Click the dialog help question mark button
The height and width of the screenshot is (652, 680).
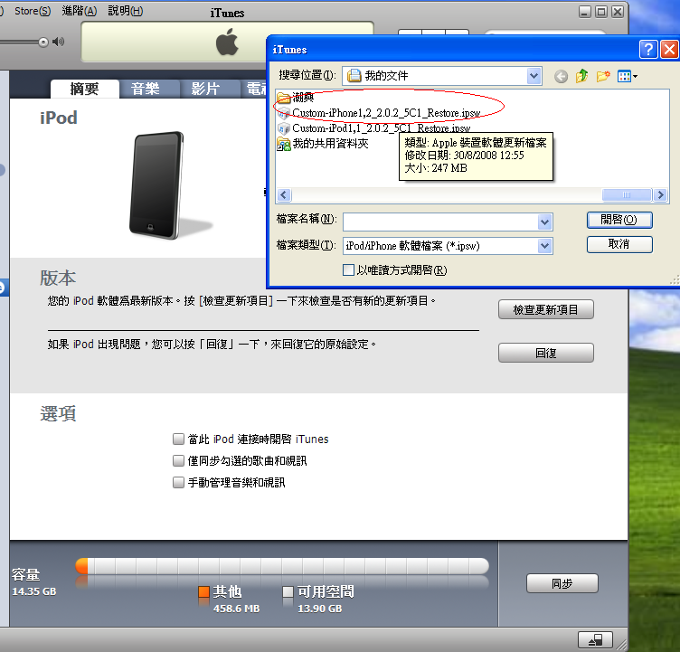(x=647, y=50)
